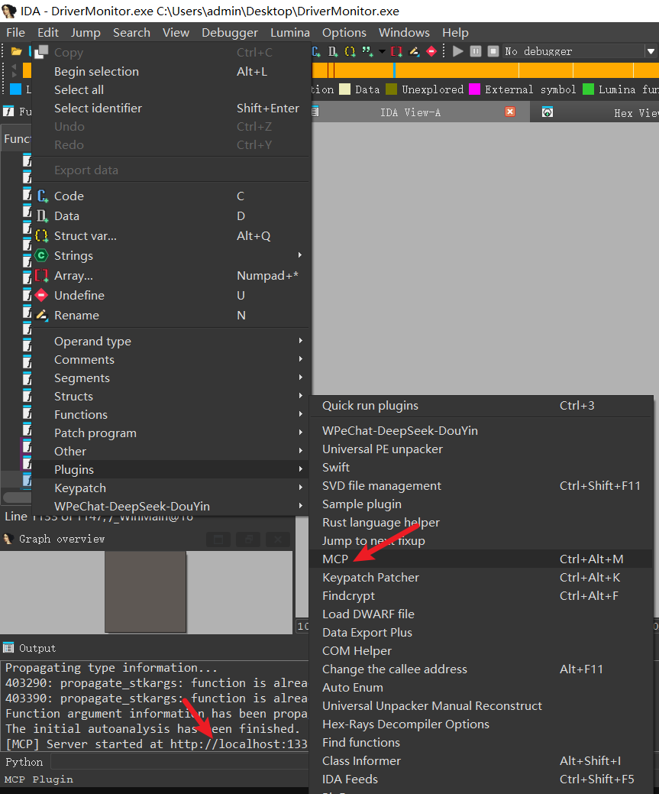
Task: Start the debugger with the play icon
Action: click(457, 51)
